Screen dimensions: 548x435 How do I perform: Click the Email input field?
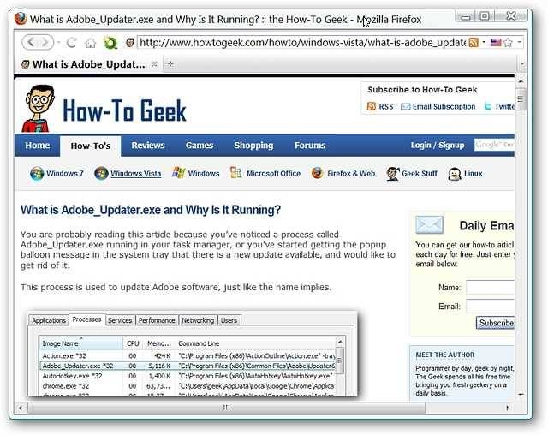click(490, 306)
